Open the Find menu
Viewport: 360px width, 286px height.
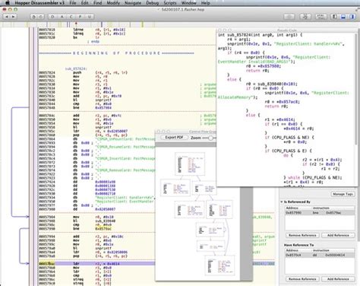coord(97,3)
